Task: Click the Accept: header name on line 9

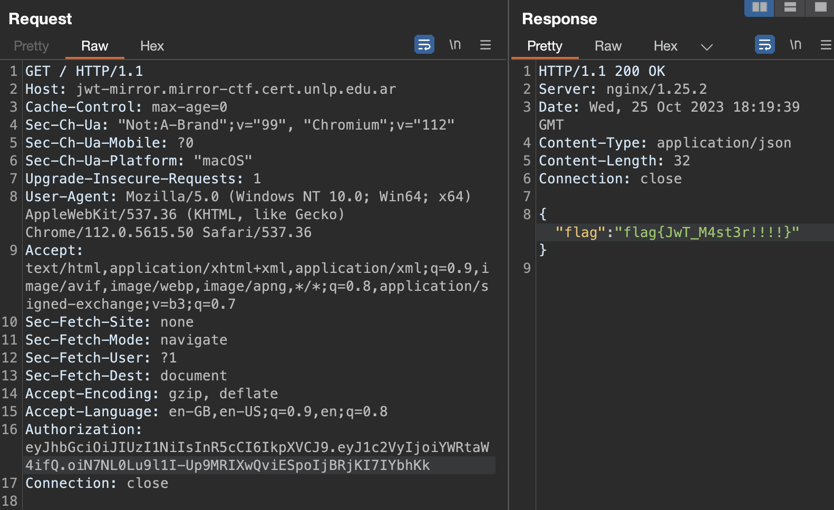Action: [x=54, y=250]
